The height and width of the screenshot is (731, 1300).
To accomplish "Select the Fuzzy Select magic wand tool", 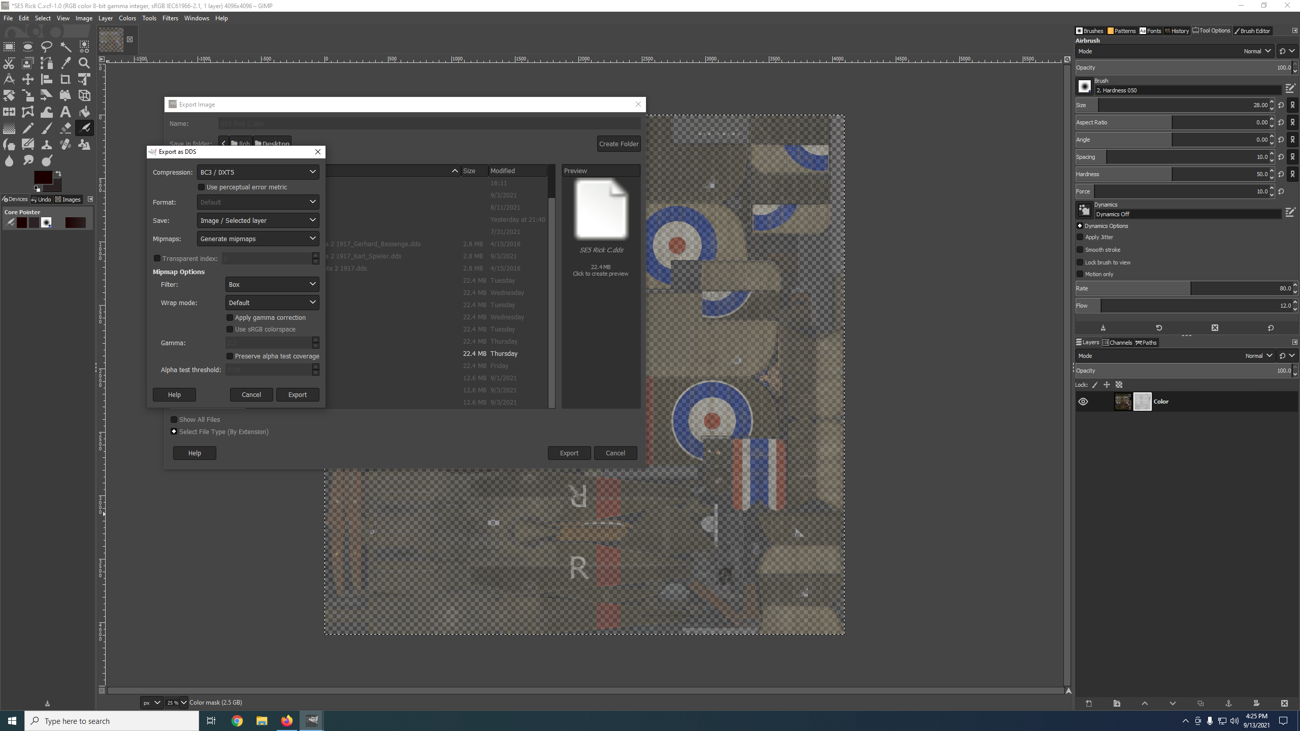I will click(66, 47).
